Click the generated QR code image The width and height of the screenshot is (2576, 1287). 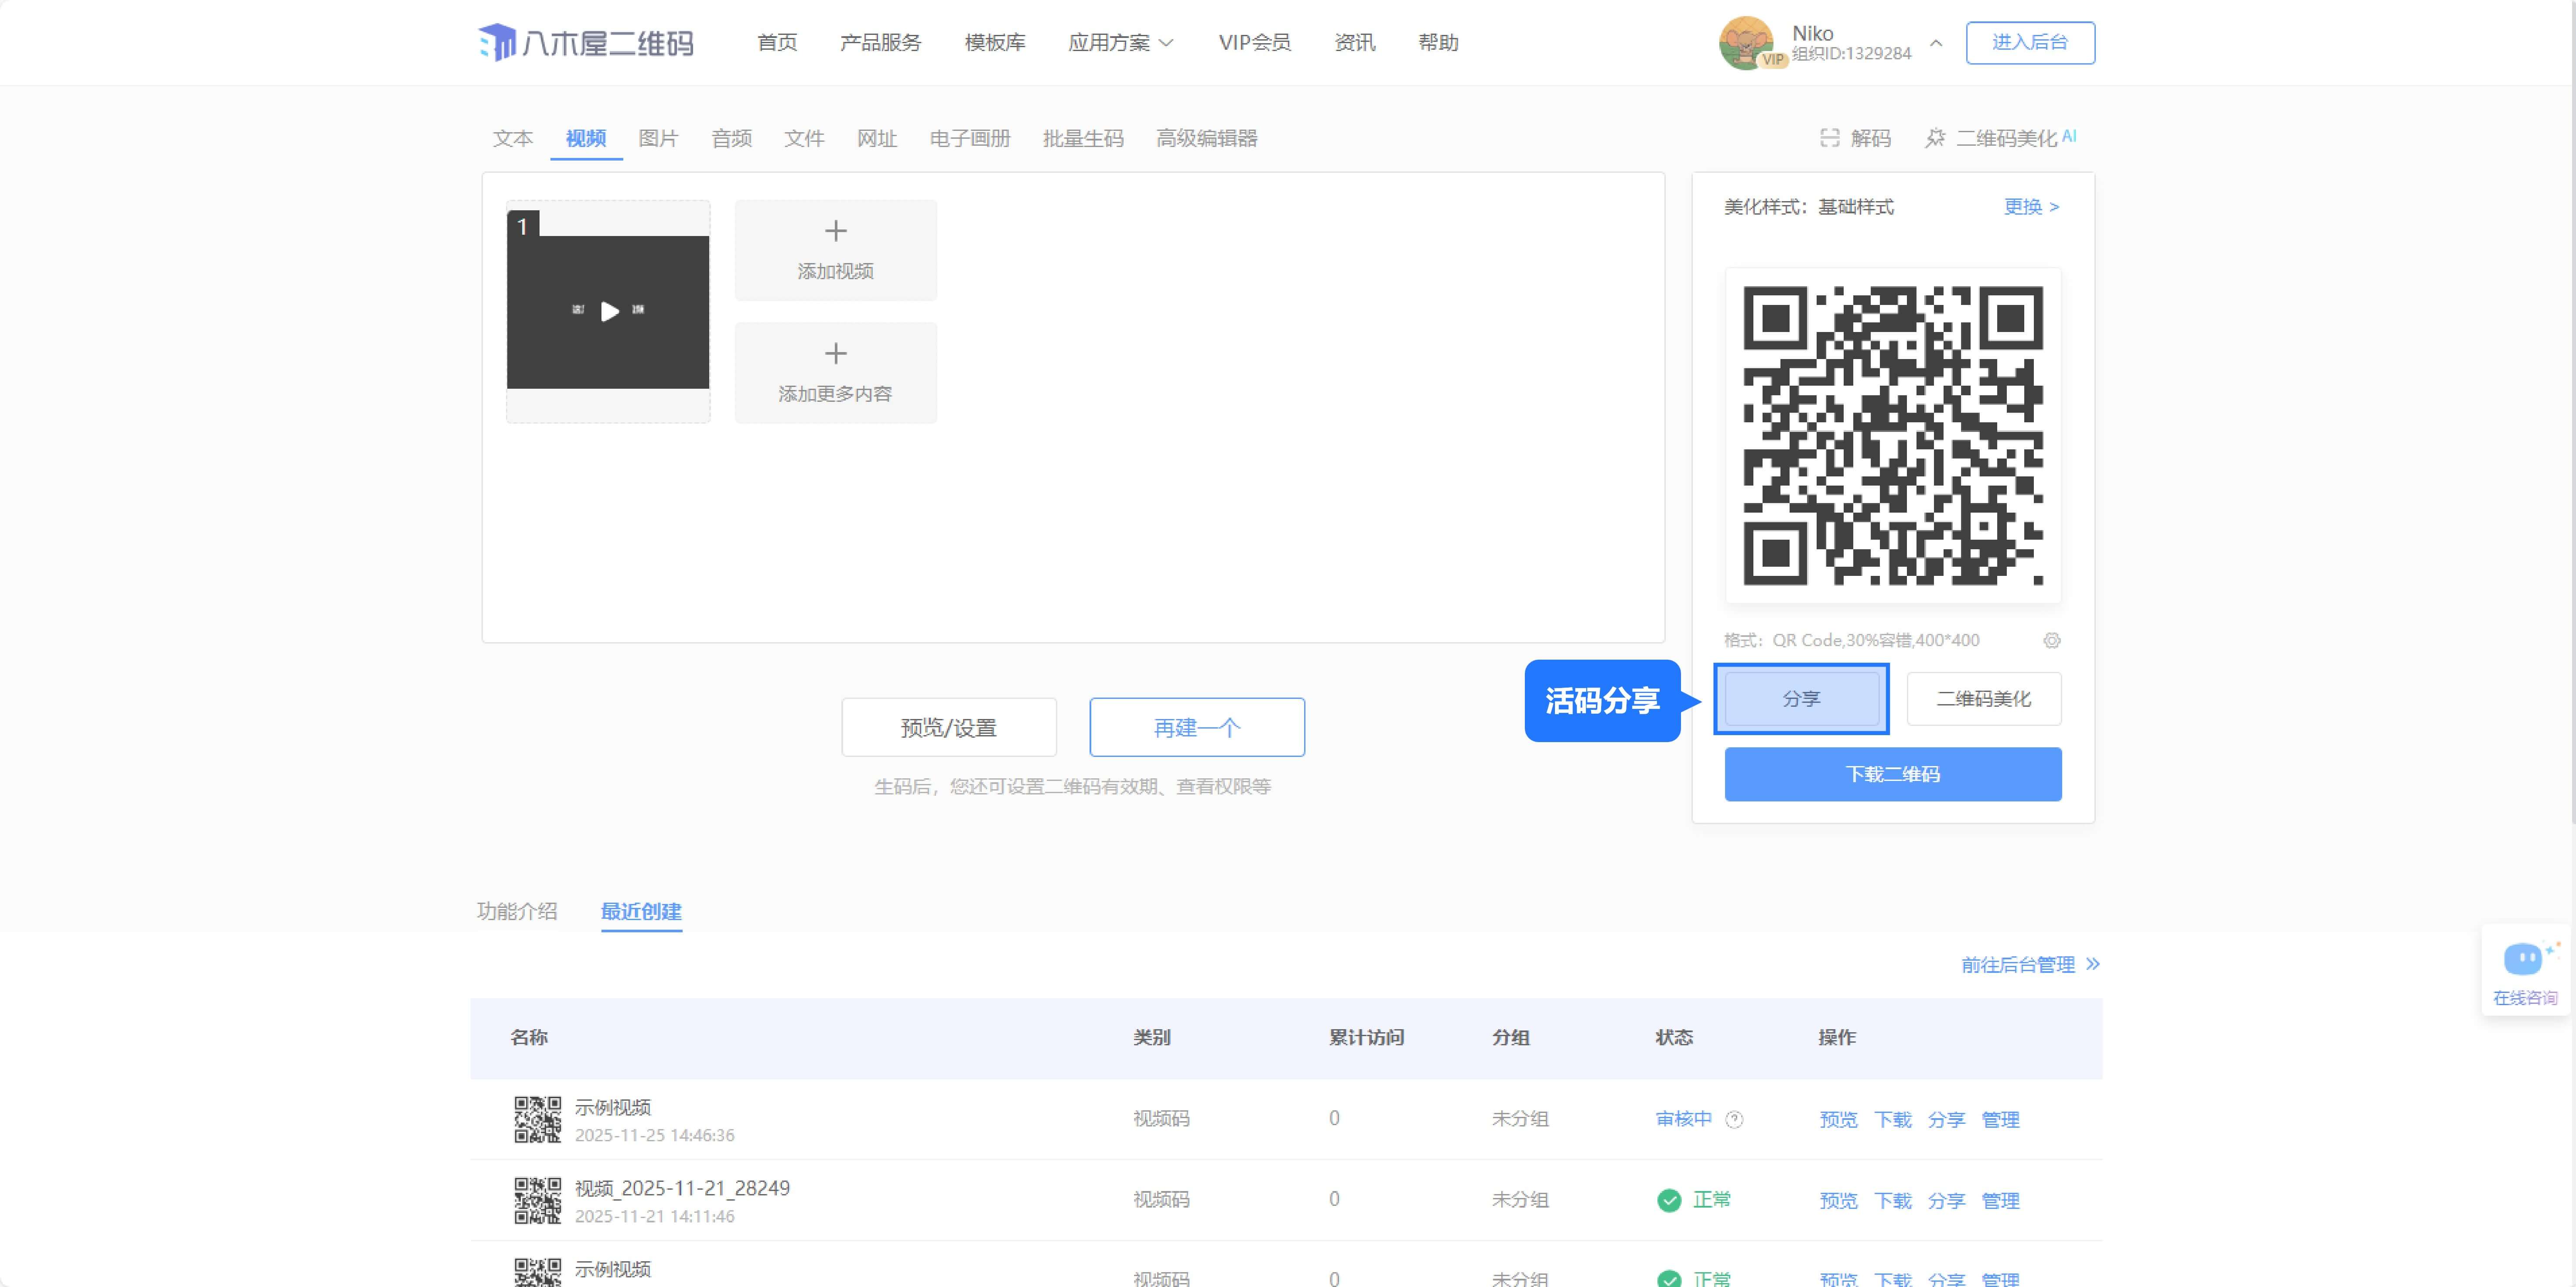tap(1892, 435)
